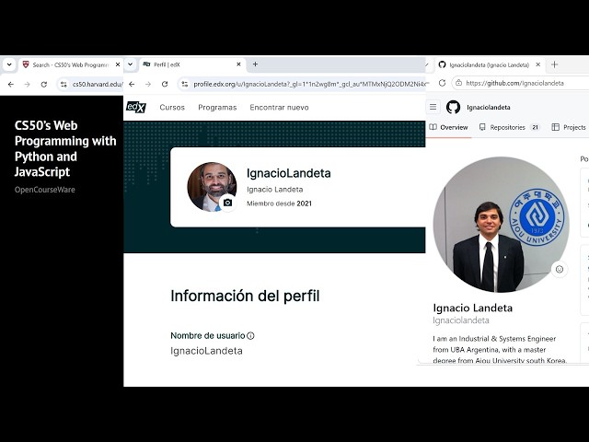The height and width of the screenshot is (442, 589).
Task: Open the Cursos menu
Action: [x=172, y=108]
